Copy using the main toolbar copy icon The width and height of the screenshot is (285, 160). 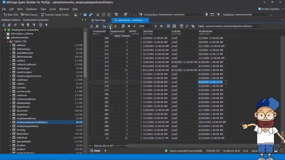[103, 15]
